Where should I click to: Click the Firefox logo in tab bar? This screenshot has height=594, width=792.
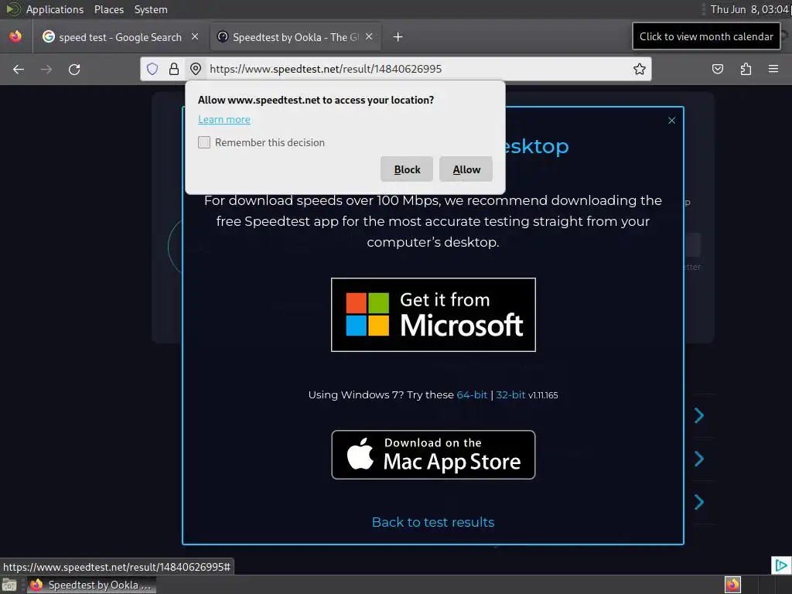pos(15,36)
